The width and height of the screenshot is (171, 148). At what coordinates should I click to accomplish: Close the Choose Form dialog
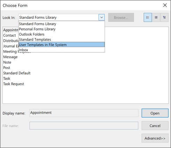click(165, 5)
